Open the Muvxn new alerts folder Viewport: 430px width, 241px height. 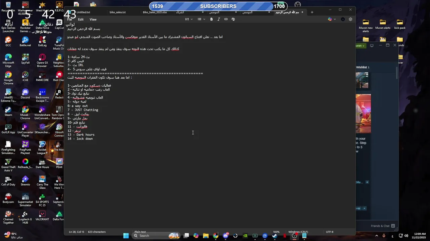tap(366, 26)
